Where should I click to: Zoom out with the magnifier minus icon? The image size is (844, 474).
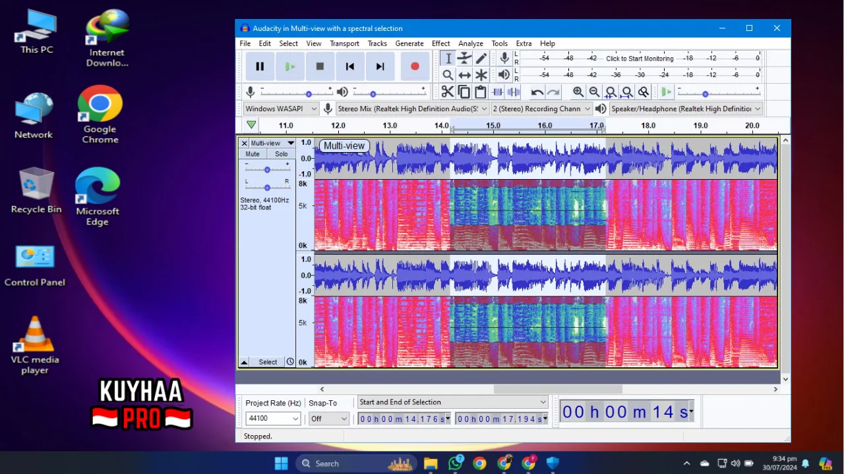[x=595, y=92]
